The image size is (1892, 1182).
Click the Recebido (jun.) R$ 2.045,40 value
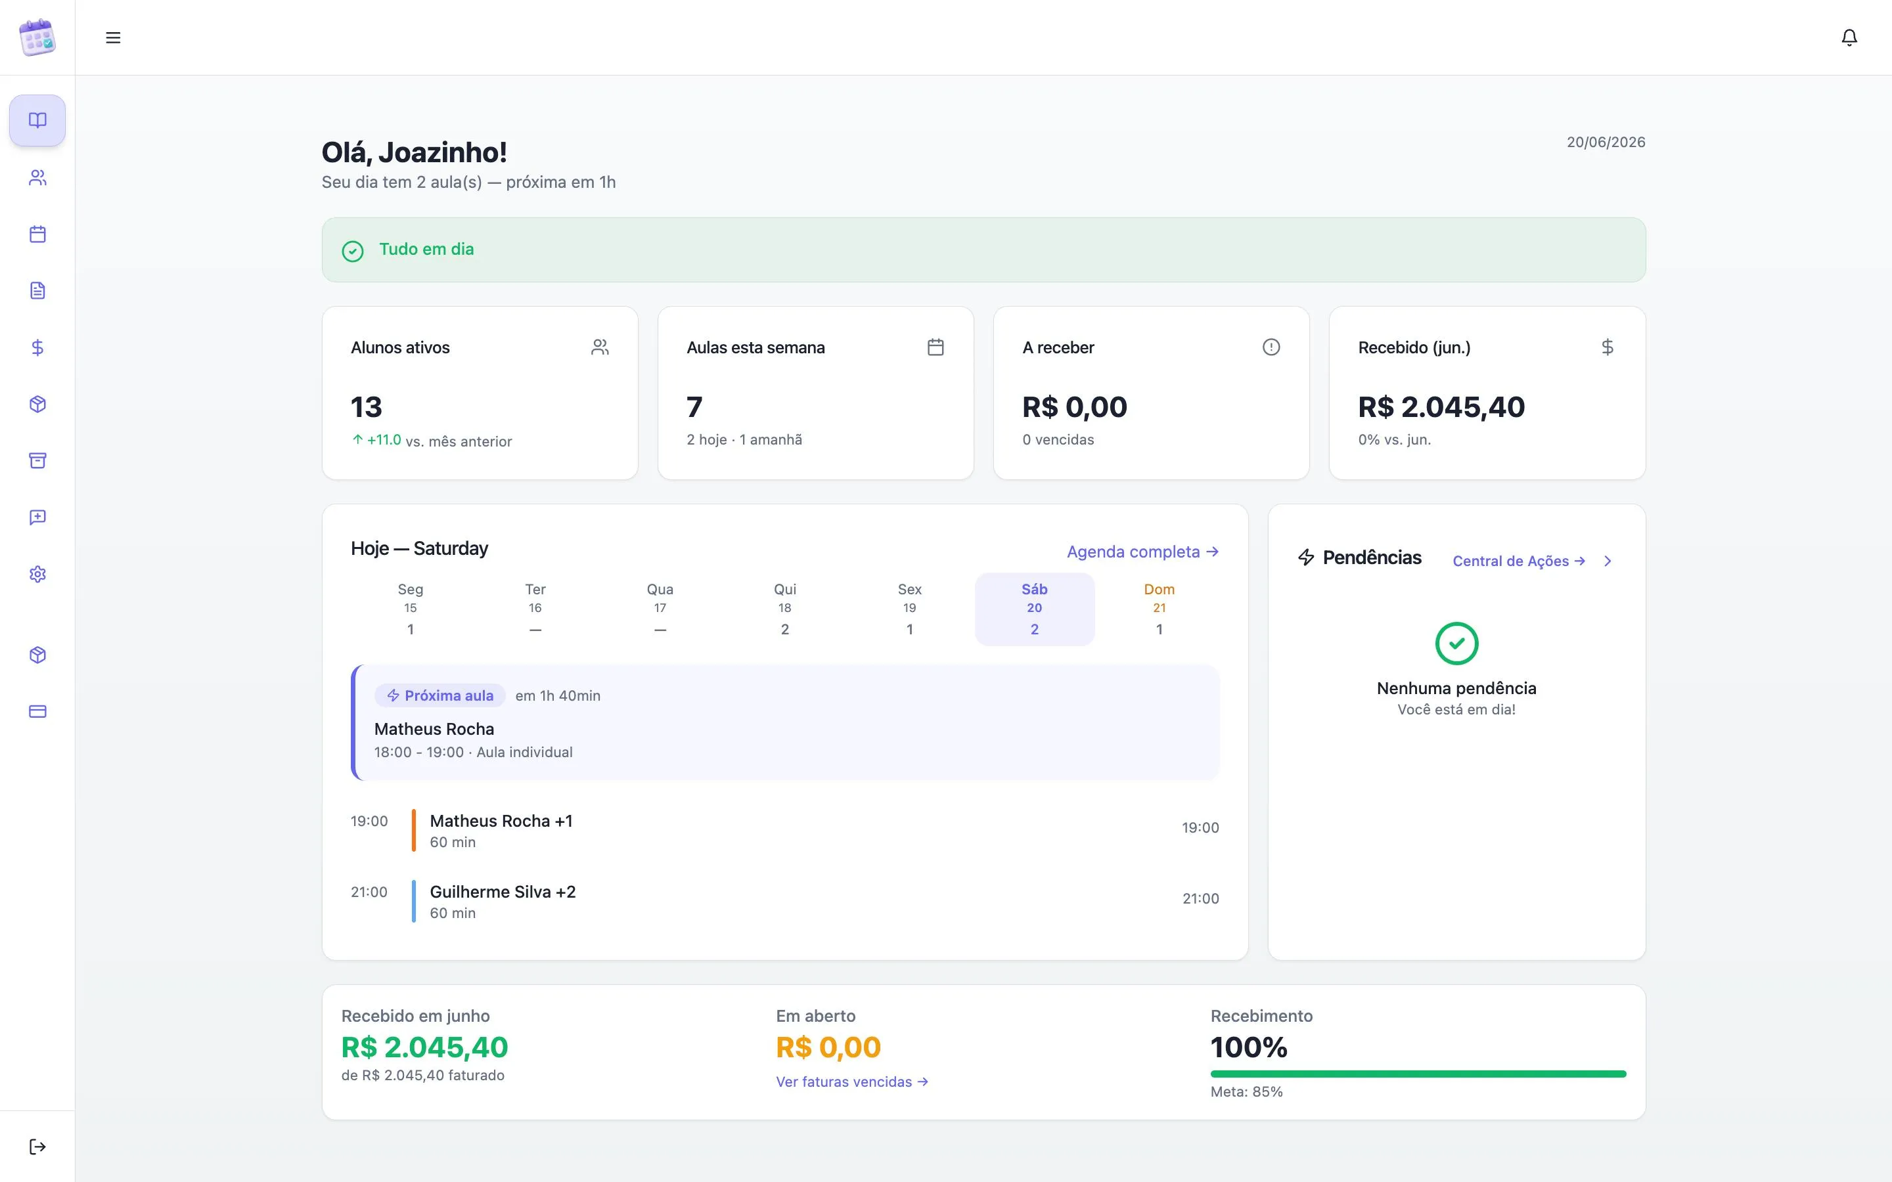tap(1442, 407)
